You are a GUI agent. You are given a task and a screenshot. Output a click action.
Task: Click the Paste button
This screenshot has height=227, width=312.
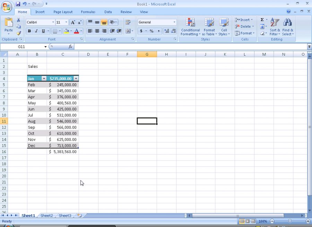pos(8,26)
